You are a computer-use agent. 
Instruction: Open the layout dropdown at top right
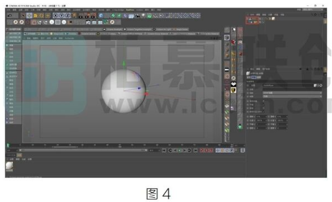click(313, 10)
